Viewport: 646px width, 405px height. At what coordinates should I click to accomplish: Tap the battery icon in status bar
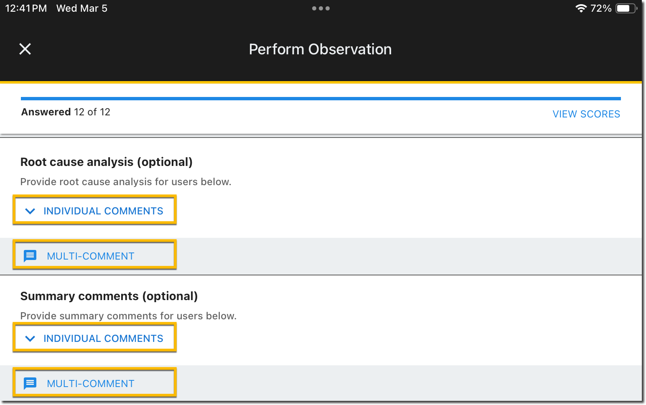pyautogui.click(x=626, y=8)
